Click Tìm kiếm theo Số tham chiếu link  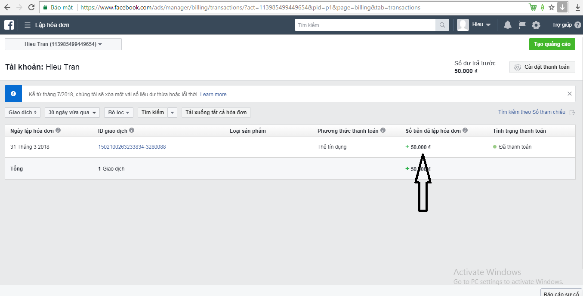[532, 112]
